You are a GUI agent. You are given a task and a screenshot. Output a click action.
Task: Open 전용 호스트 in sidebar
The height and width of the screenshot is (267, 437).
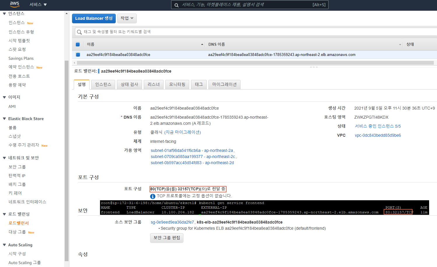pyautogui.click(x=19, y=76)
